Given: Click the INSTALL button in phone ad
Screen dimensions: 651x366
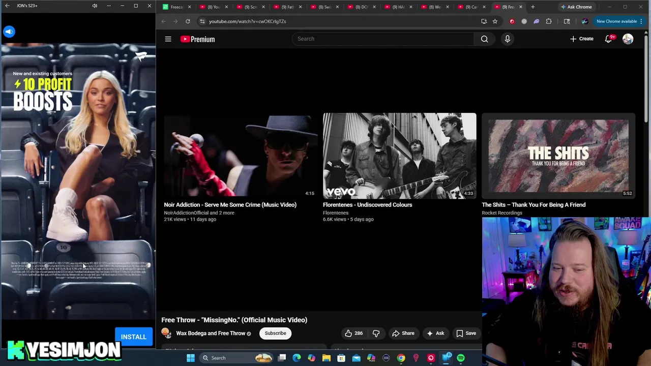Looking at the screenshot, I should tap(133, 337).
